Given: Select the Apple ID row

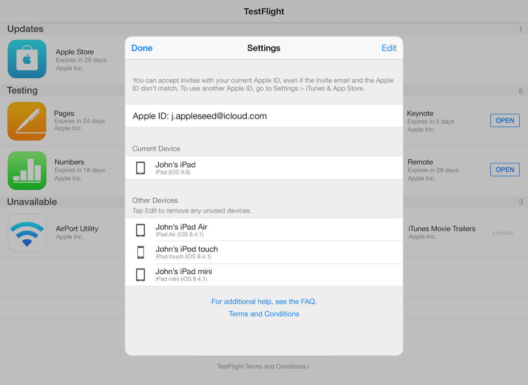Looking at the screenshot, I should click(x=264, y=116).
